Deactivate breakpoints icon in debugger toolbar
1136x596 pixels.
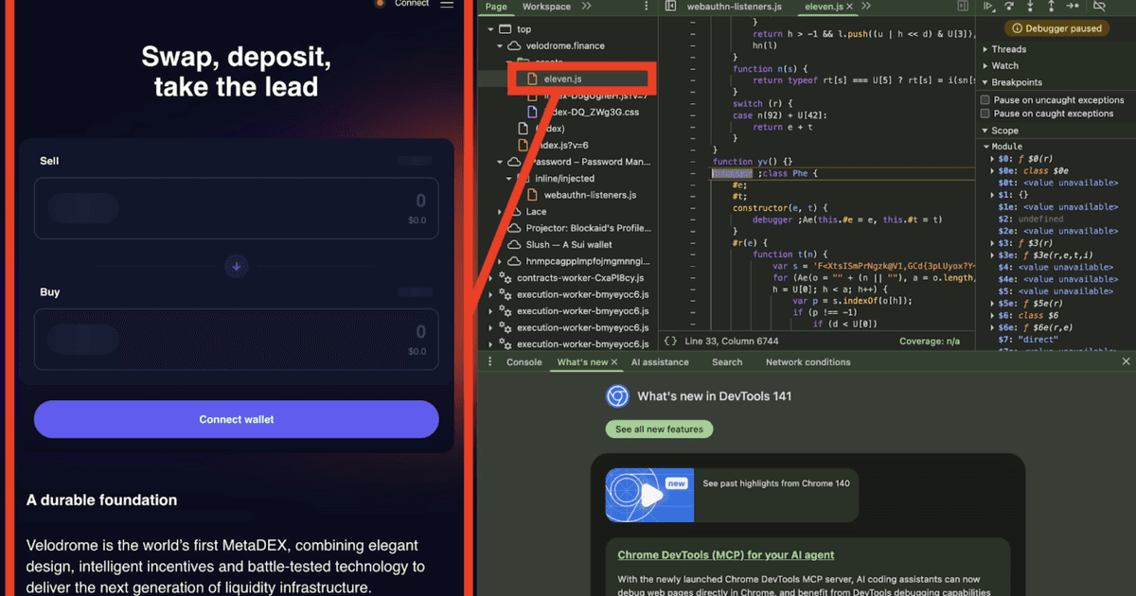click(1099, 7)
